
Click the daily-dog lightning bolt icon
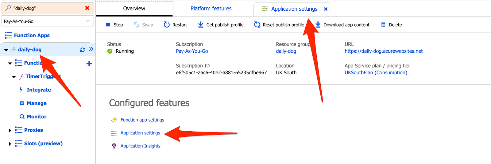pyautogui.click(x=14, y=50)
